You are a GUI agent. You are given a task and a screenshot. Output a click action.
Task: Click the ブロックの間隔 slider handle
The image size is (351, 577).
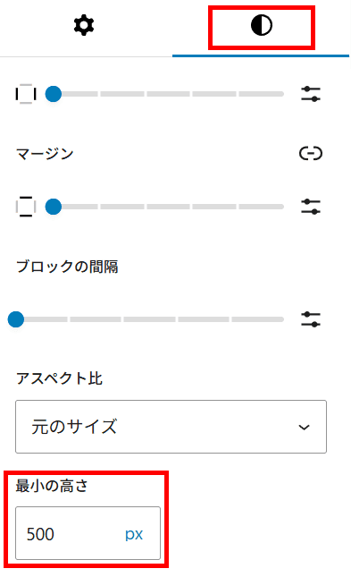pyautogui.click(x=16, y=319)
